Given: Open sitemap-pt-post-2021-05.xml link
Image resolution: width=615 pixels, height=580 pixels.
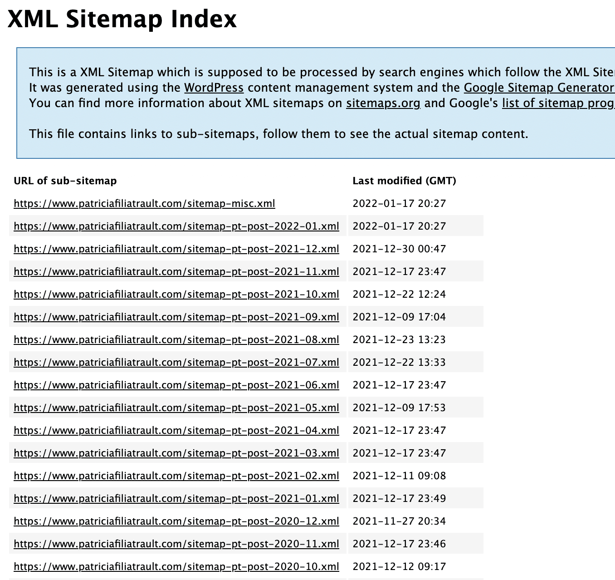Looking at the screenshot, I should 176,408.
